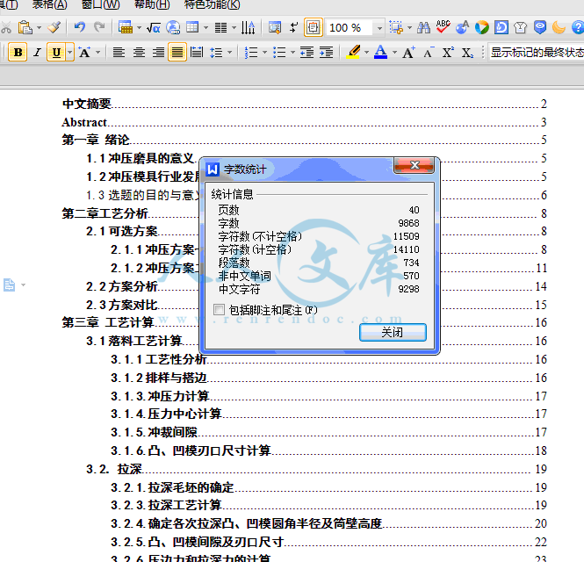Click the shirt skin icon
Image resolution: width=584 pixels, height=562 pixels.
pos(520,27)
